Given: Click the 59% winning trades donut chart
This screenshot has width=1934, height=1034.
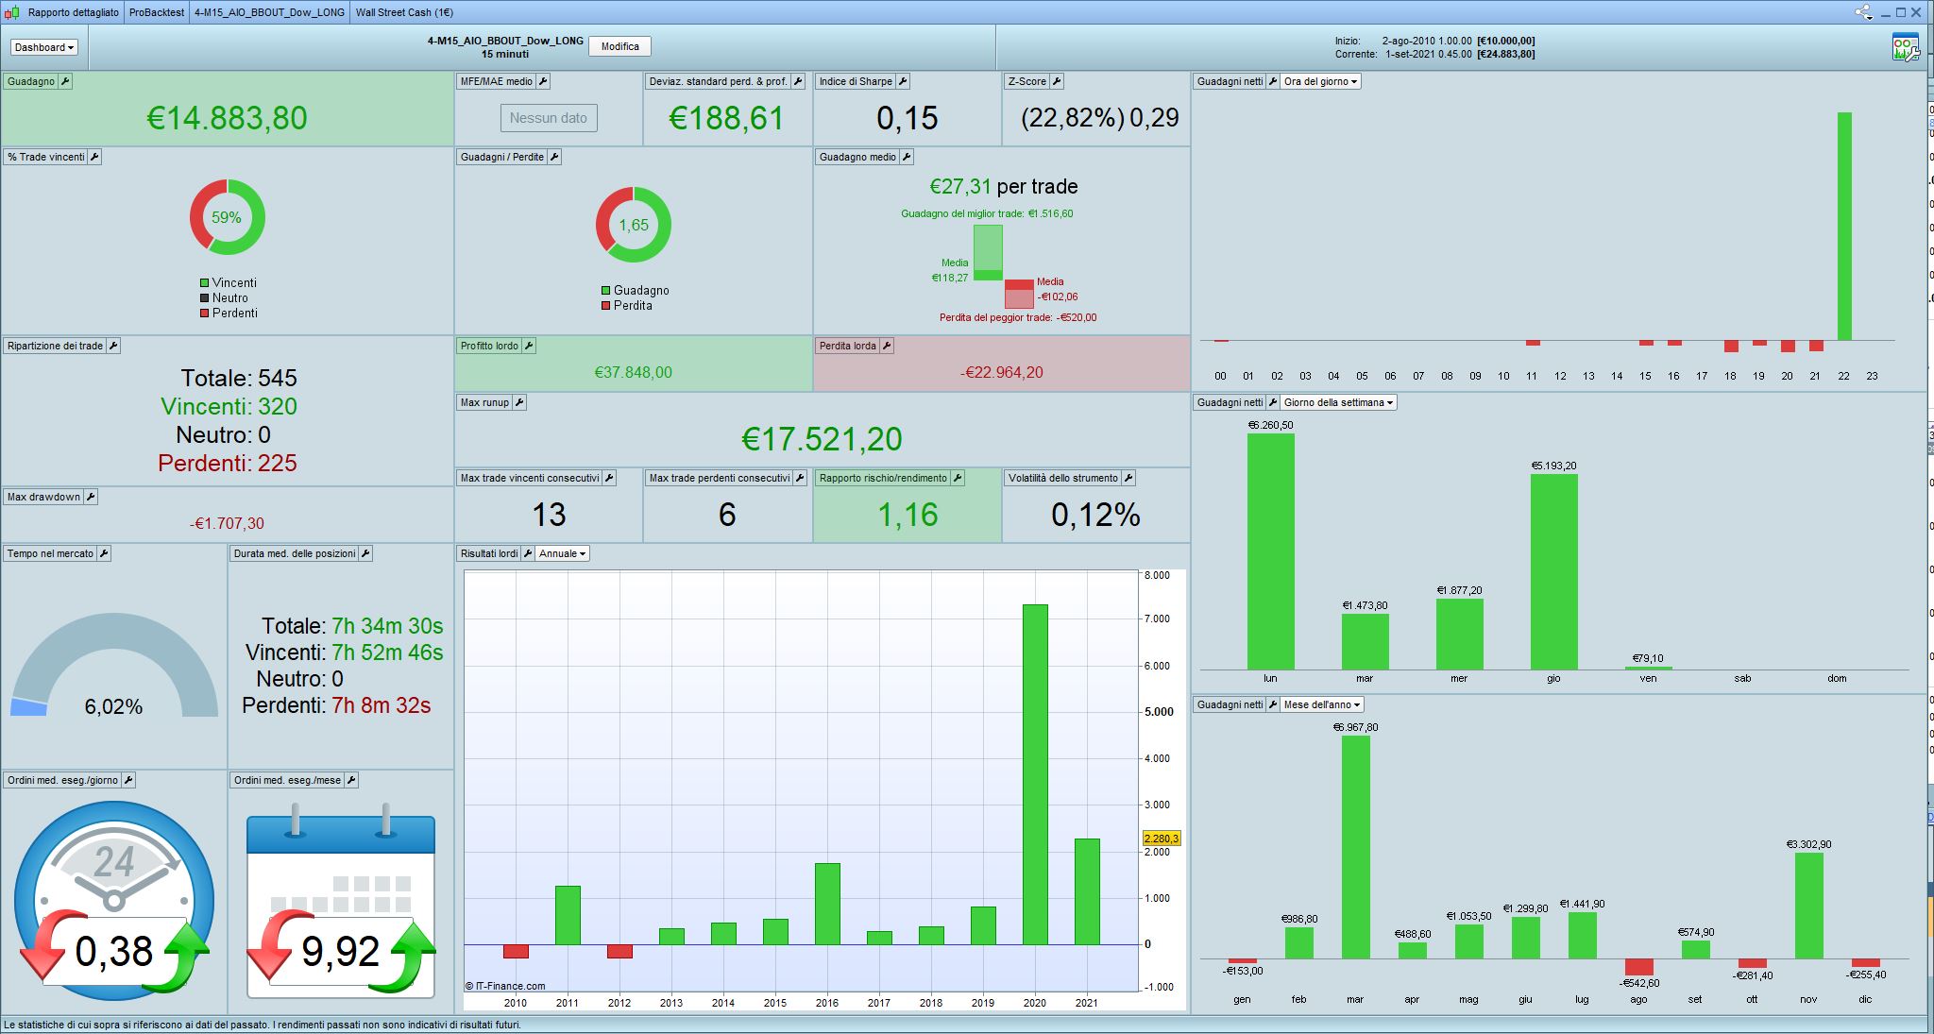Looking at the screenshot, I should 228,217.
